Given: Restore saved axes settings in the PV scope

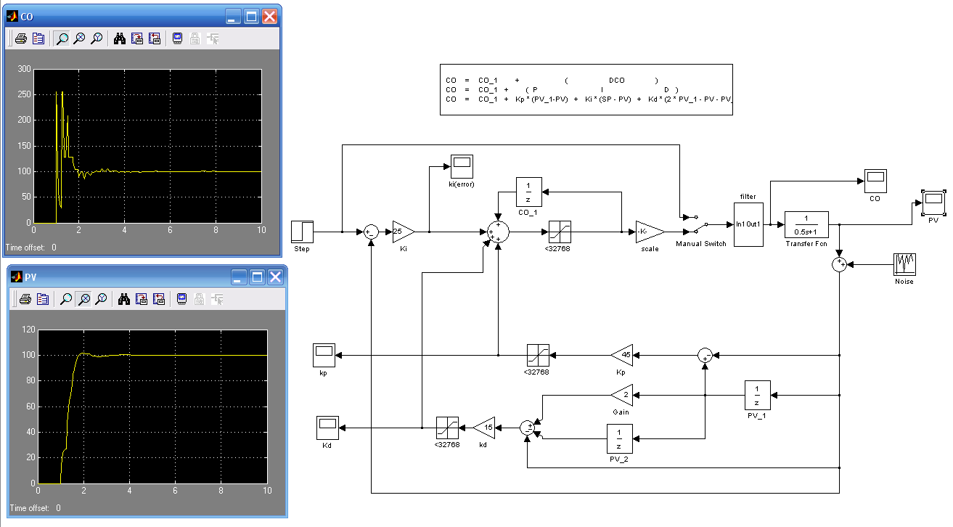Looking at the screenshot, I should coord(159,298).
